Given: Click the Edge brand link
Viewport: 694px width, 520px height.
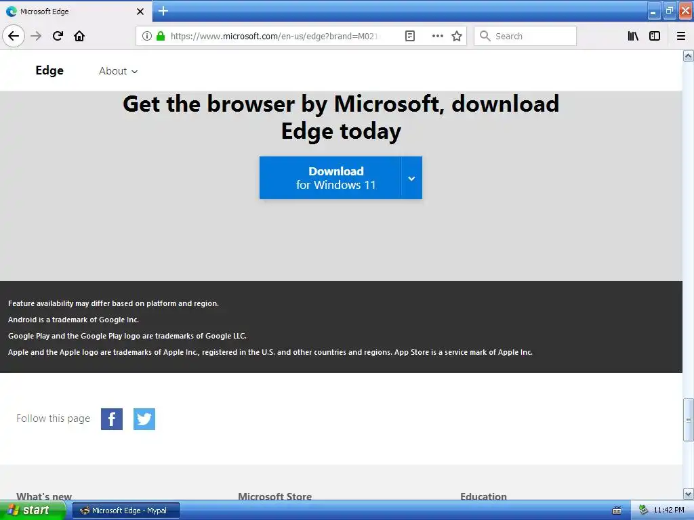Looking at the screenshot, I should pyautogui.click(x=49, y=70).
